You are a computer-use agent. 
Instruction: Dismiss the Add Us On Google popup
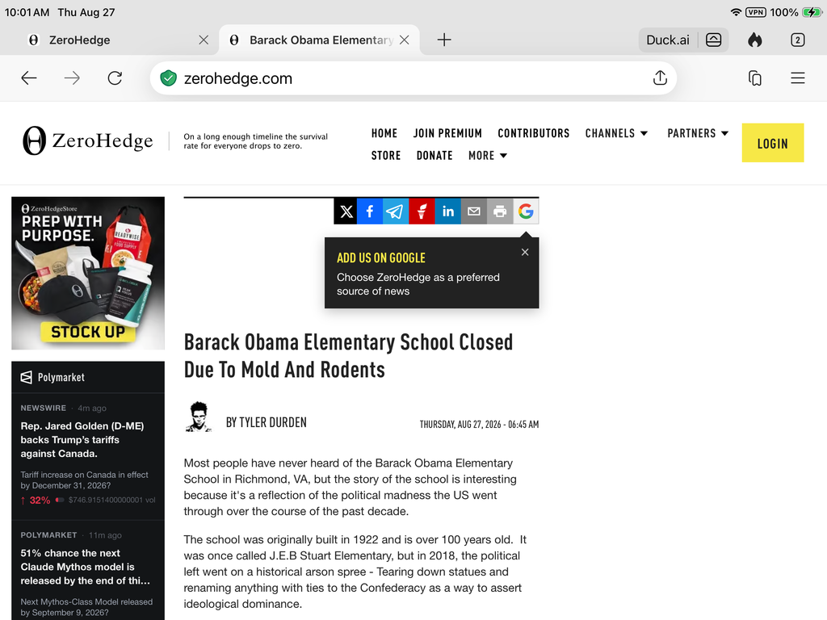525,252
